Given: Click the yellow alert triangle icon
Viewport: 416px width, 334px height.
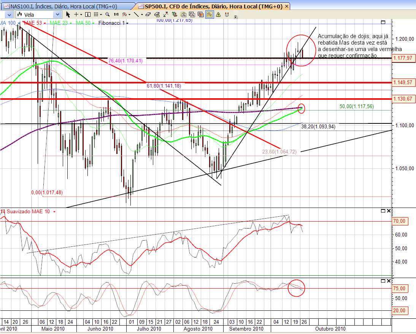Looking at the screenshot, I should [x=218, y=14].
